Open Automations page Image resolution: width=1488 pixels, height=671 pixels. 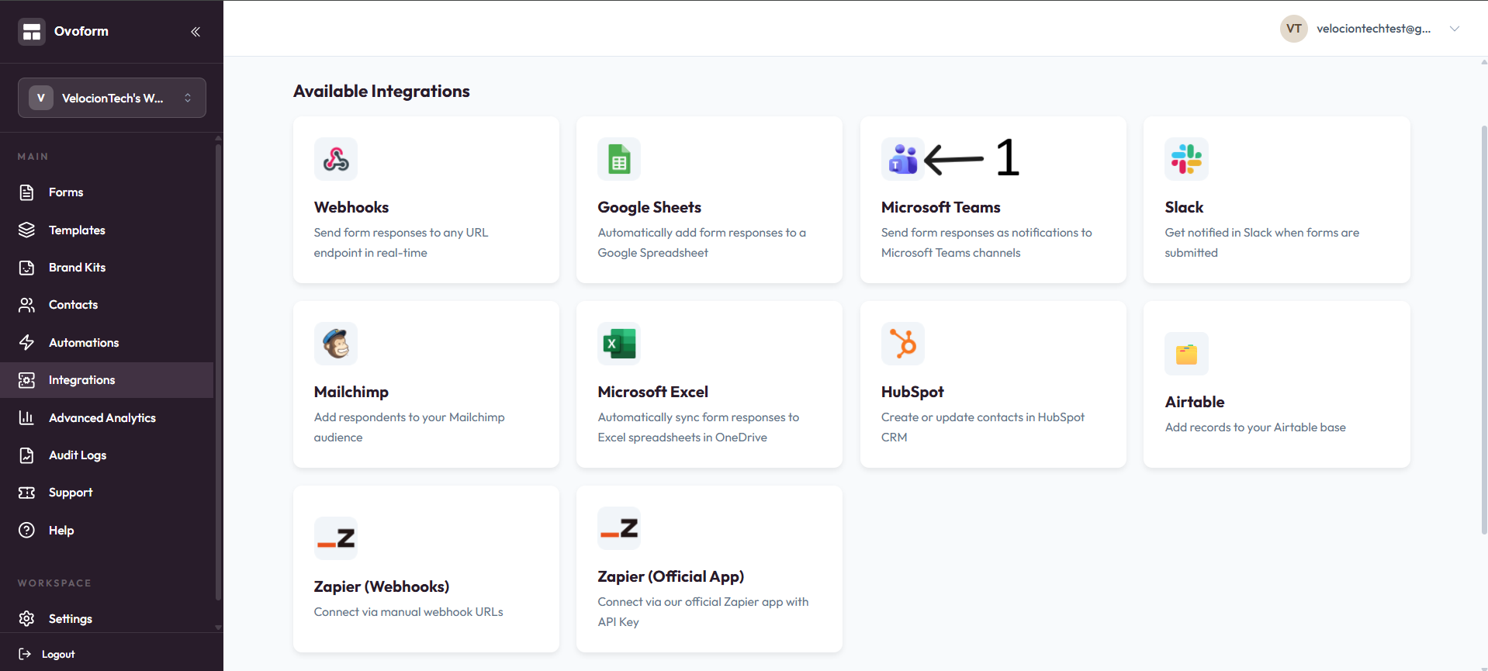(x=84, y=343)
